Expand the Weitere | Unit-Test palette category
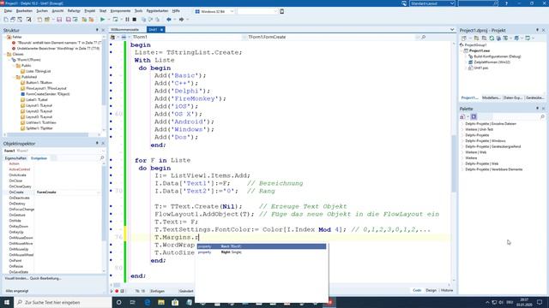Image resolution: width=549 pixels, height=308 pixels. click(x=462, y=129)
